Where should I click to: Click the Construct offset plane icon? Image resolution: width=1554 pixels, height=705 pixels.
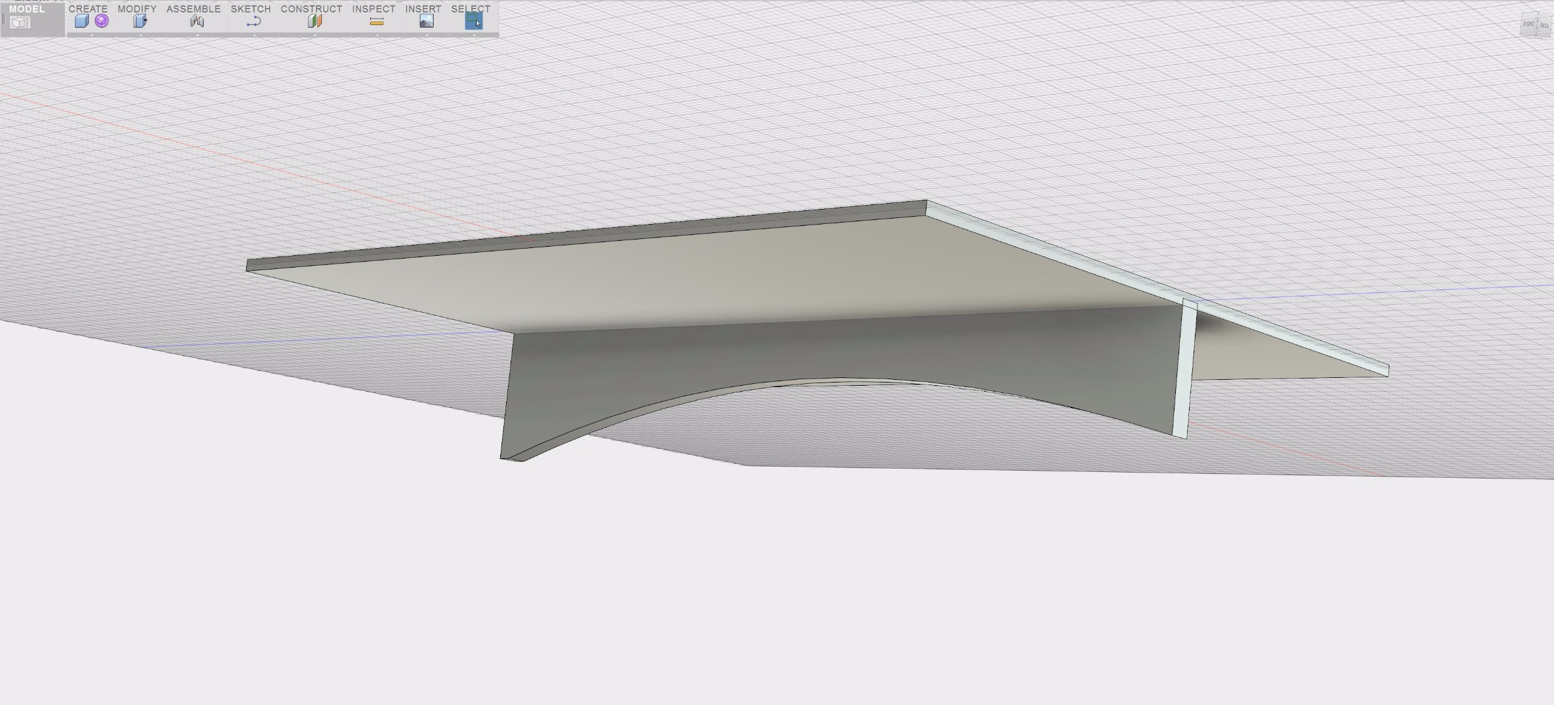coord(315,21)
